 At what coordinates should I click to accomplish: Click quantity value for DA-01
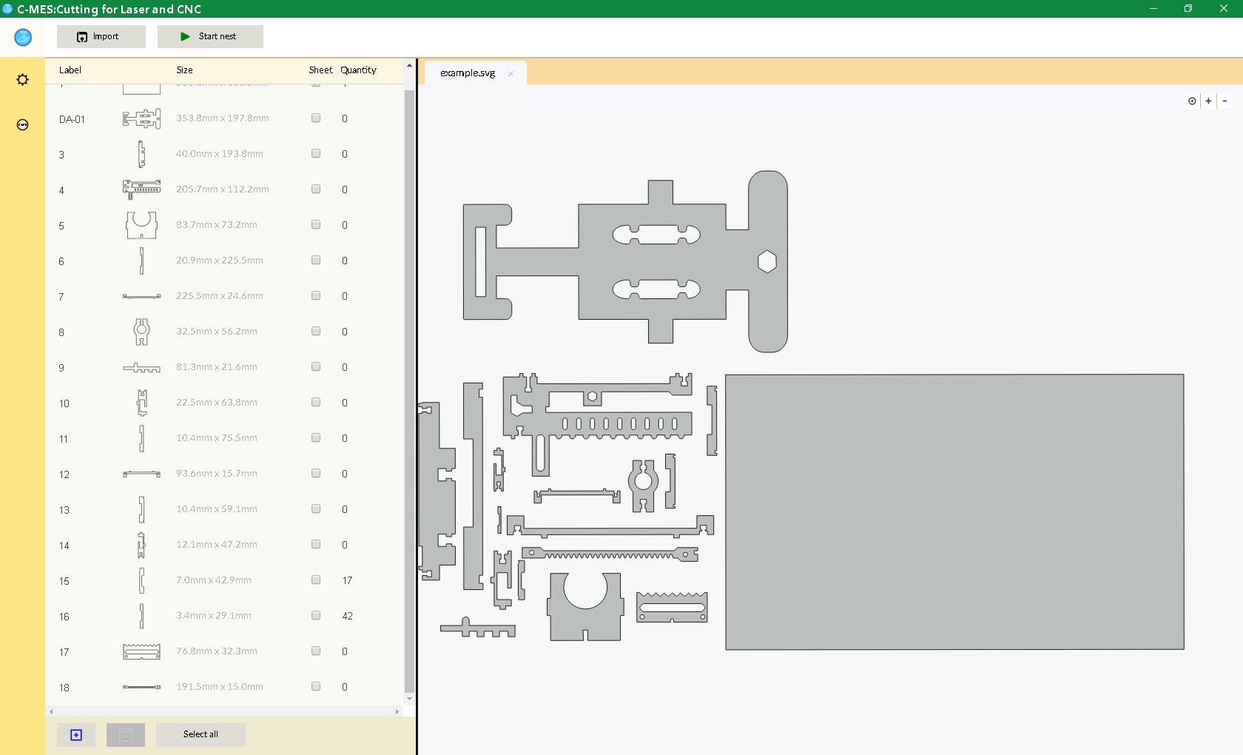[345, 118]
